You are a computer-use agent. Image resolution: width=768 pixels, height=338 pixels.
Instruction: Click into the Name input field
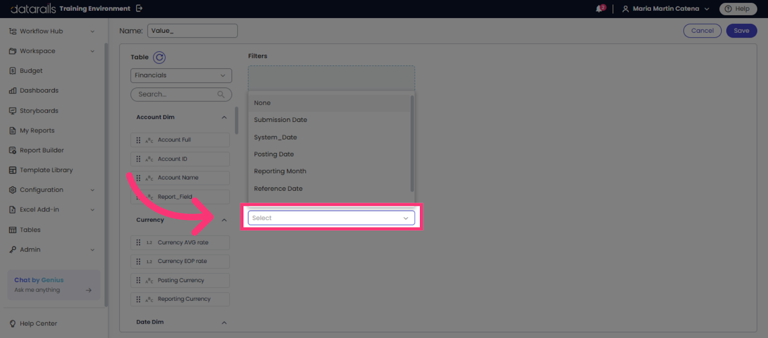(192, 31)
